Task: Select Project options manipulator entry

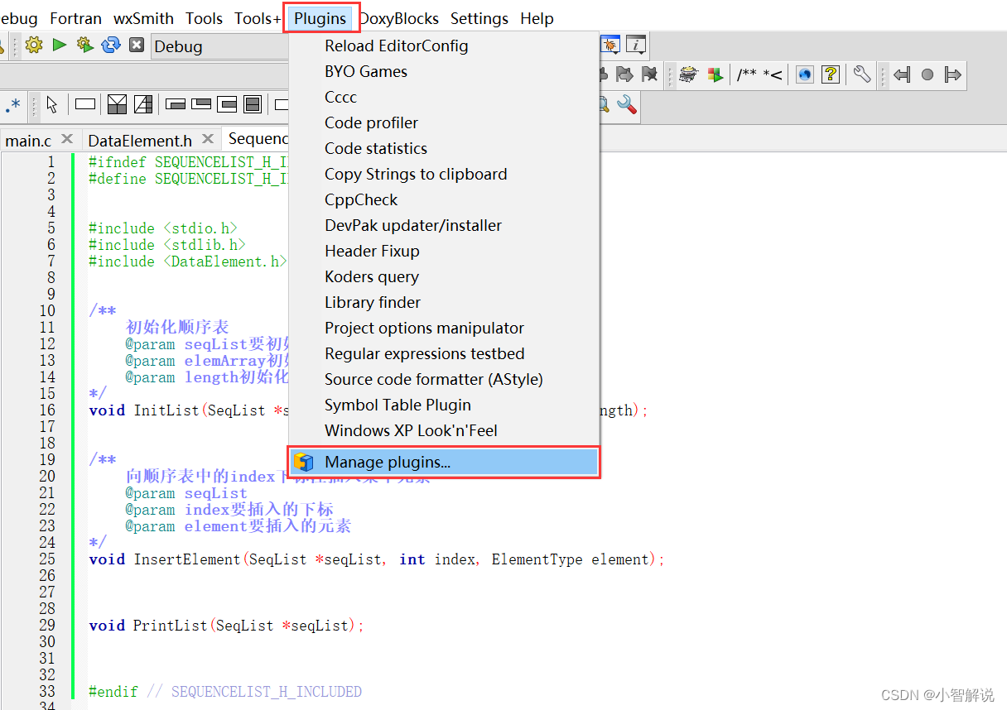Action: (444, 329)
